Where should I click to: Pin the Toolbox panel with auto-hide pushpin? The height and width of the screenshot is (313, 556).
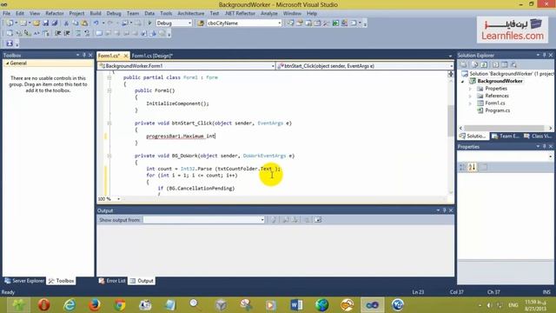(x=84, y=55)
